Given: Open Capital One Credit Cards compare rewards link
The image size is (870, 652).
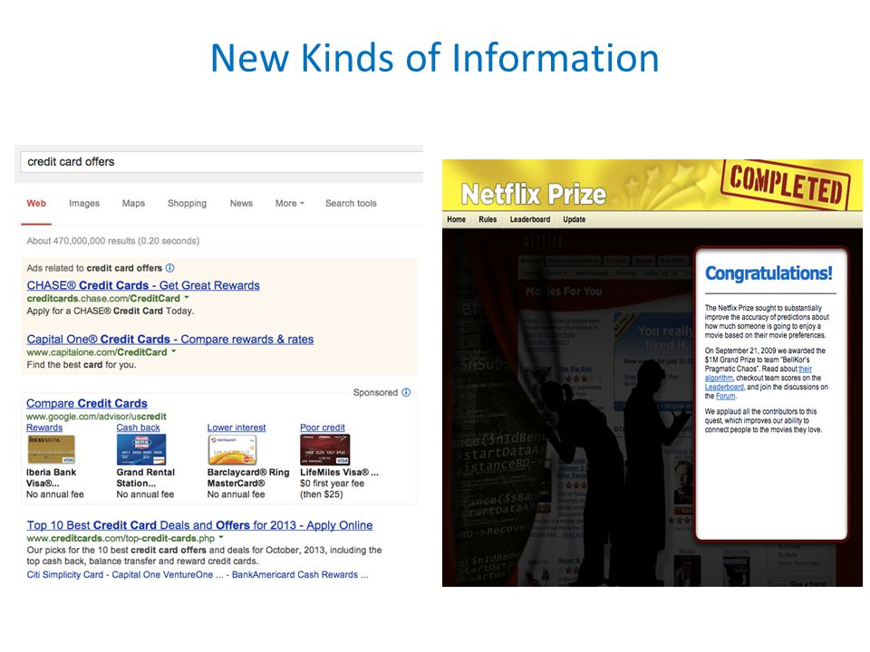Looking at the screenshot, I should pos(169,340).
